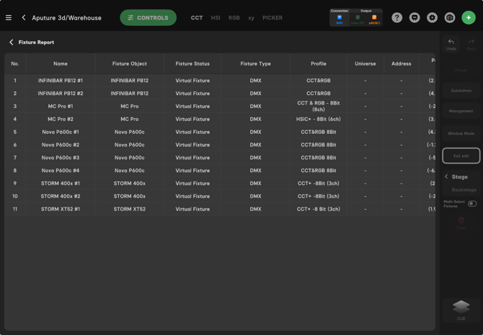Click the Quickshots button
This screenshot has width=483, height=335.
461,91
